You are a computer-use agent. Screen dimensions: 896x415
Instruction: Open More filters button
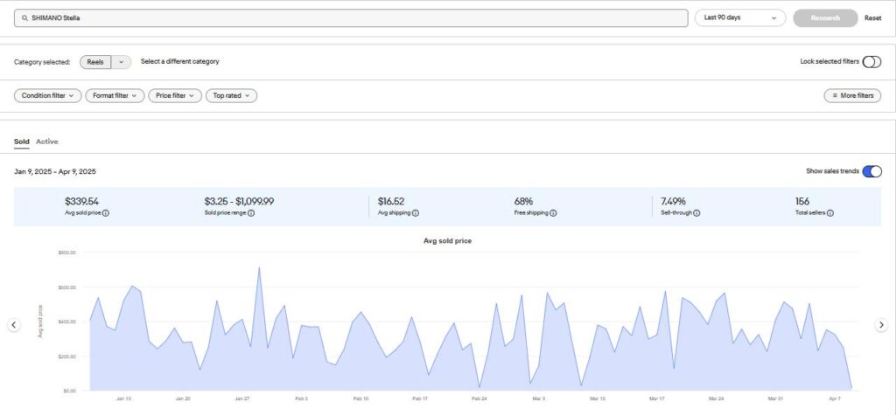852,96
